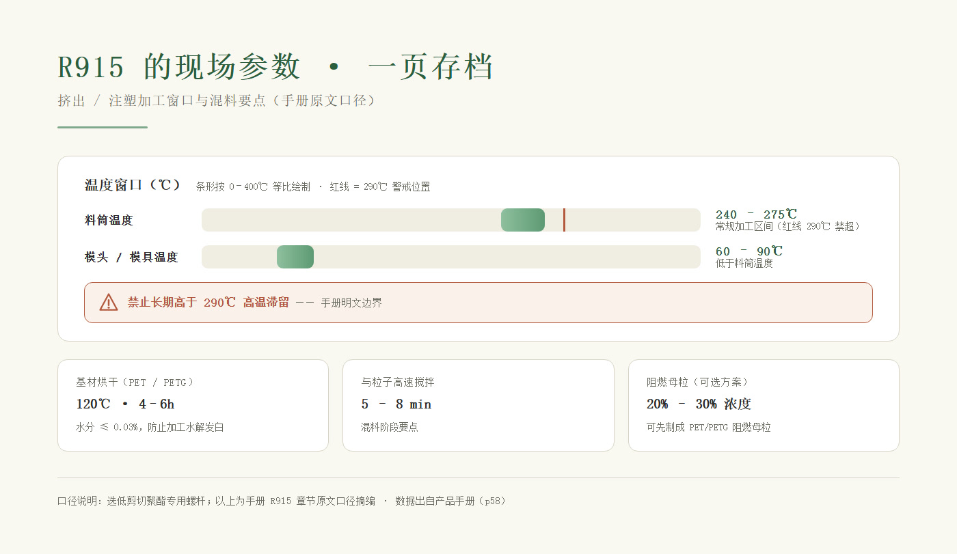Click the green segment on the 料筒温度 bar

tap(523, 220)
